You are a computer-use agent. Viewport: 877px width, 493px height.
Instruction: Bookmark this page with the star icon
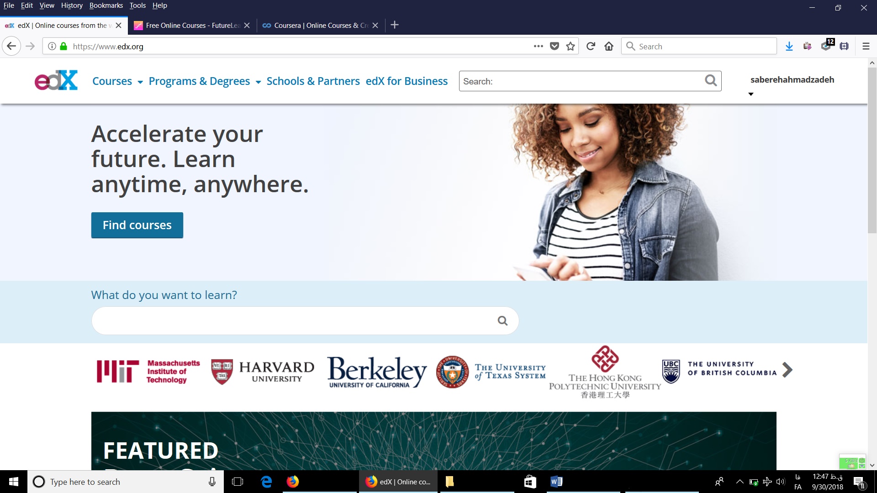click(571, 46)
